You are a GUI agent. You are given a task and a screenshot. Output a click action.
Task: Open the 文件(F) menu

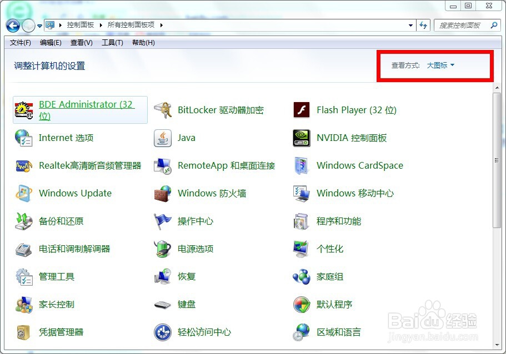click(21, 43)
